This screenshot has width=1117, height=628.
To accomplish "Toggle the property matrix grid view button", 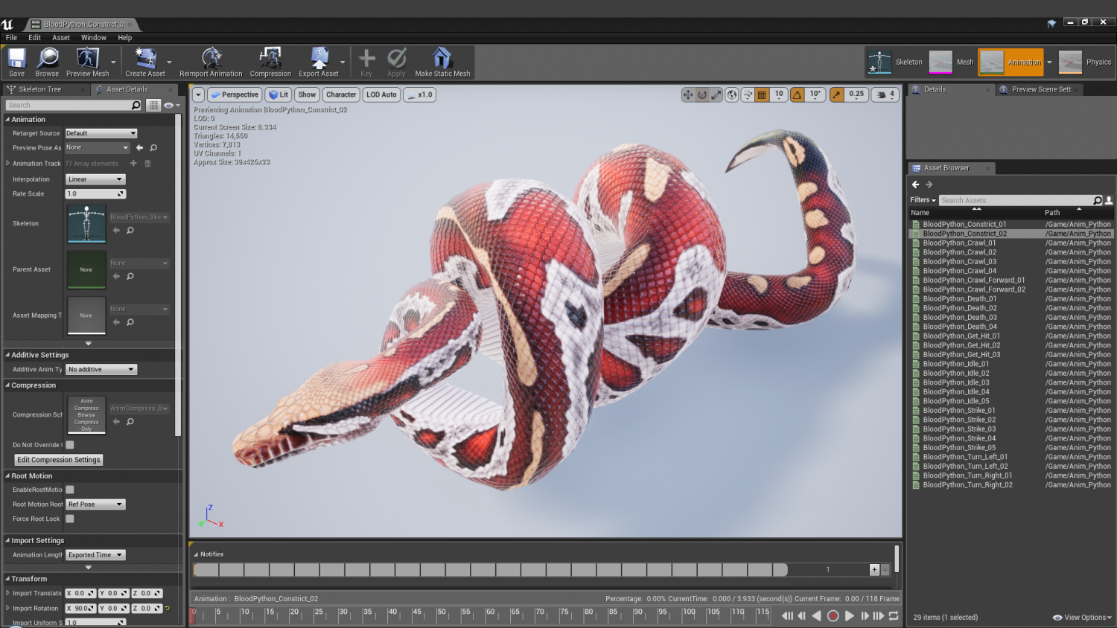I will 153,105.
